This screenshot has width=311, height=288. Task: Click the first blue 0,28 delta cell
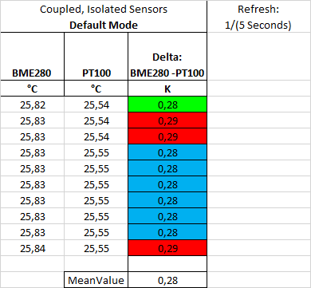[167, 152]
